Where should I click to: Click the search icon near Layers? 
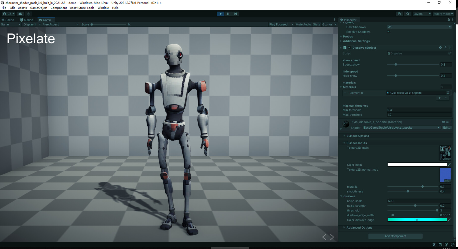coord(408,14)
